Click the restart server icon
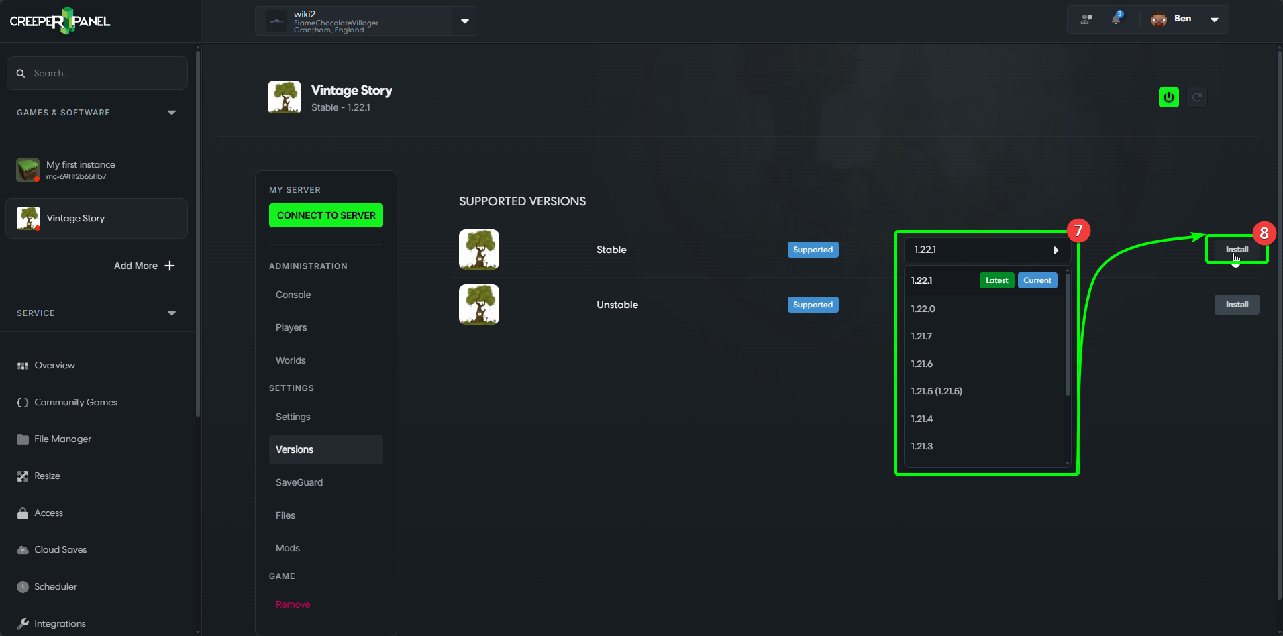Image resolution: width=1283 pixels, height=636 pixels. (1197, 97)
